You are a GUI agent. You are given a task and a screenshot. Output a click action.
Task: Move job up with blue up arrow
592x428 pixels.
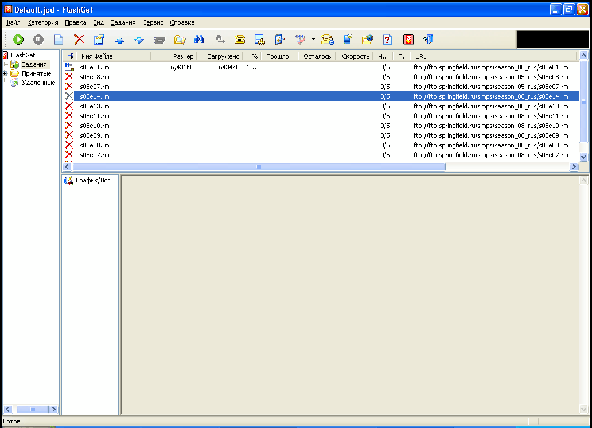click(119, 40)
